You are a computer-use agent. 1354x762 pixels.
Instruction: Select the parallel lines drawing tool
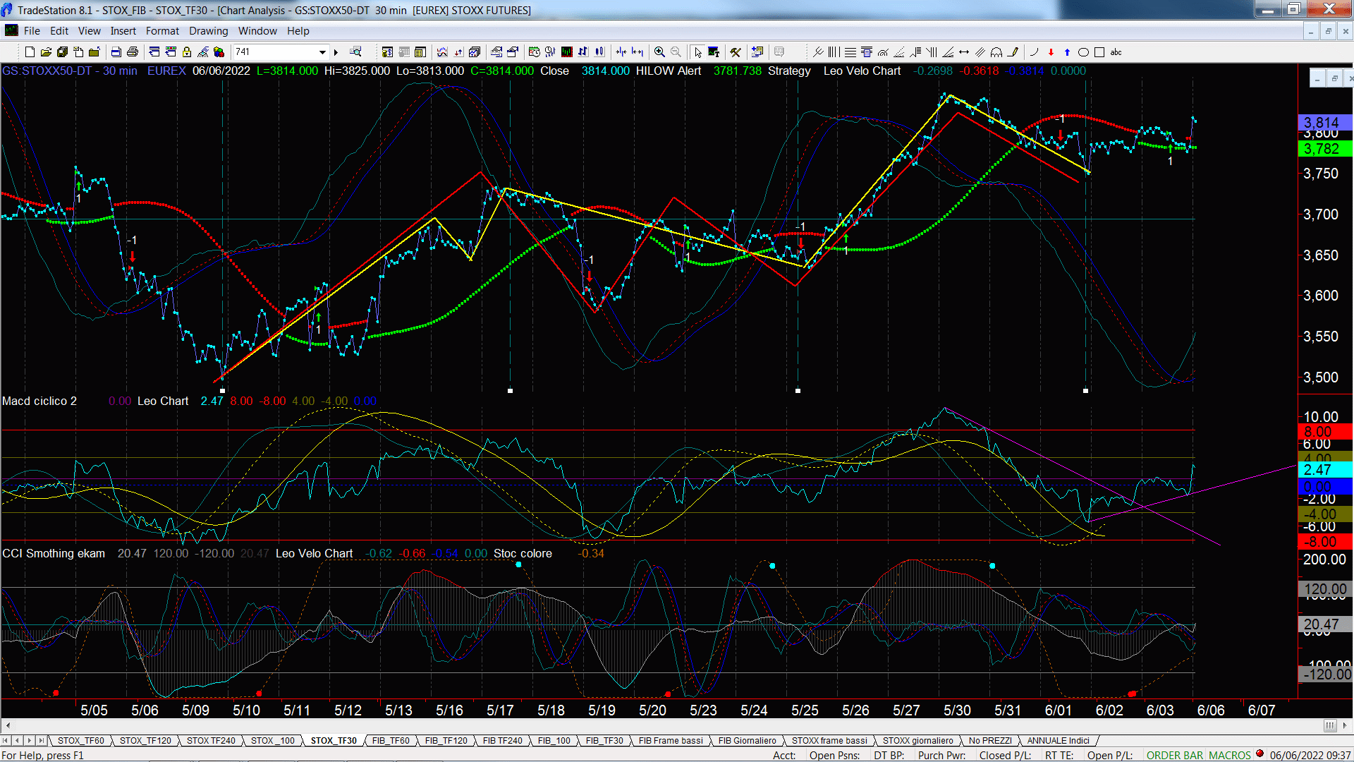pyautogui.click(x=980, y=52)
